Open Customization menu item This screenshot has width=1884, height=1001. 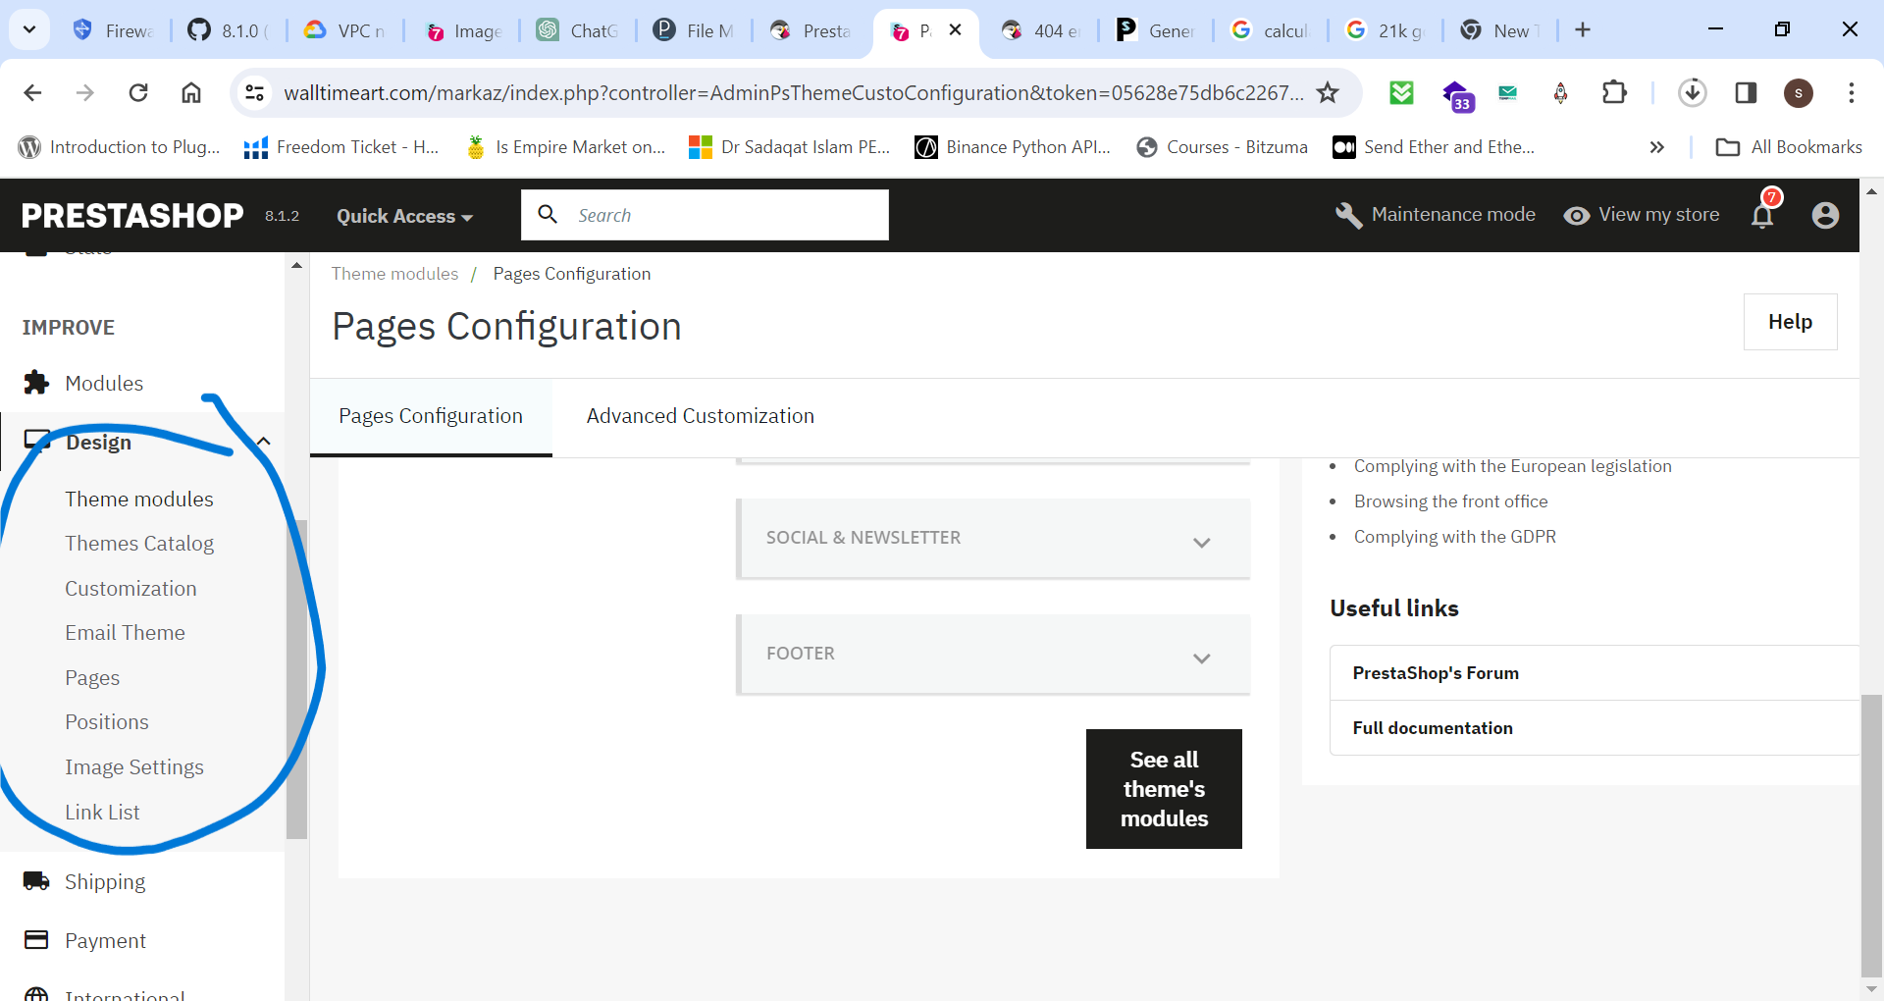tap(131, 589)
